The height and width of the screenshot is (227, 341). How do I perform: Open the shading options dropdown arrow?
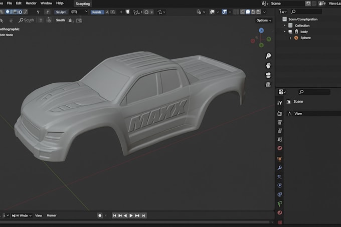[x=264, y=12]
